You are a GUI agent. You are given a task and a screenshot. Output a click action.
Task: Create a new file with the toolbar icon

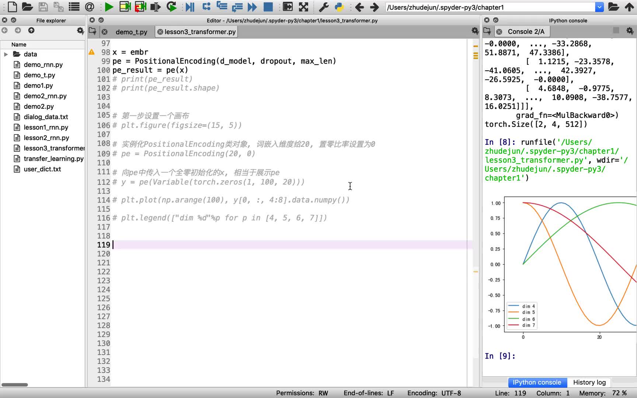coord(12,7)
